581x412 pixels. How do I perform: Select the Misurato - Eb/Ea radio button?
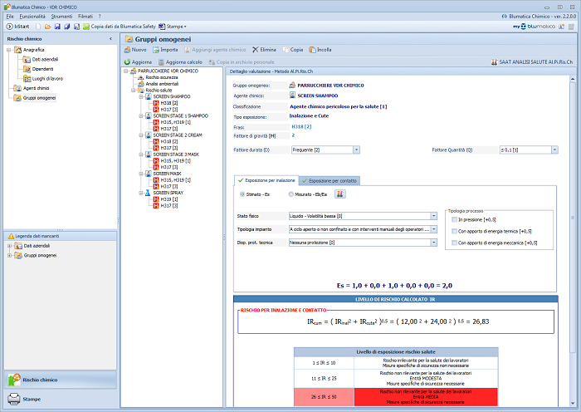point(291,194)
